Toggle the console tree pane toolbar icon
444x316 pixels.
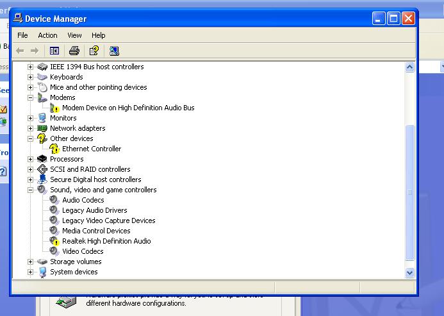tap(54, 51)
